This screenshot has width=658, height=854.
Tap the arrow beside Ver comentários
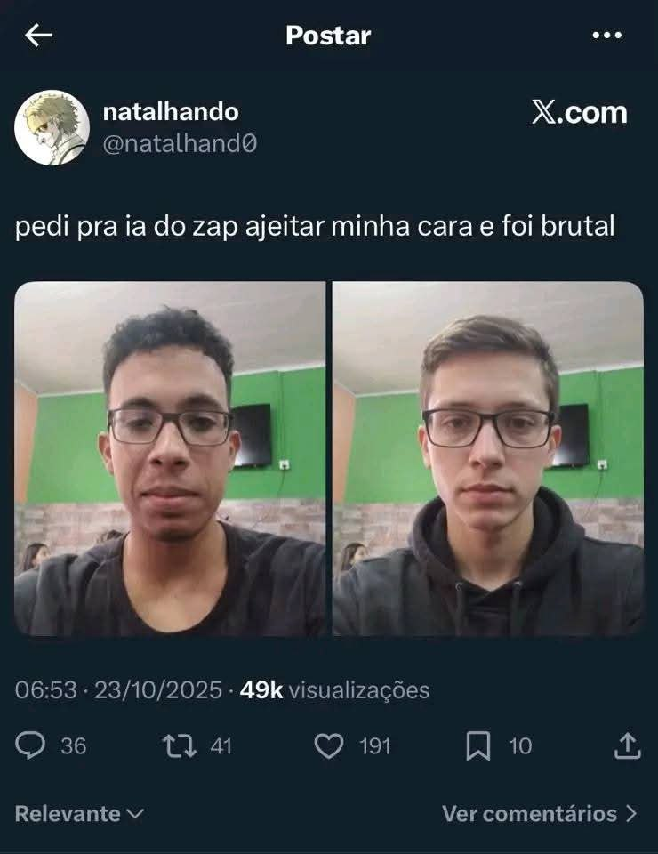point(631,814)
